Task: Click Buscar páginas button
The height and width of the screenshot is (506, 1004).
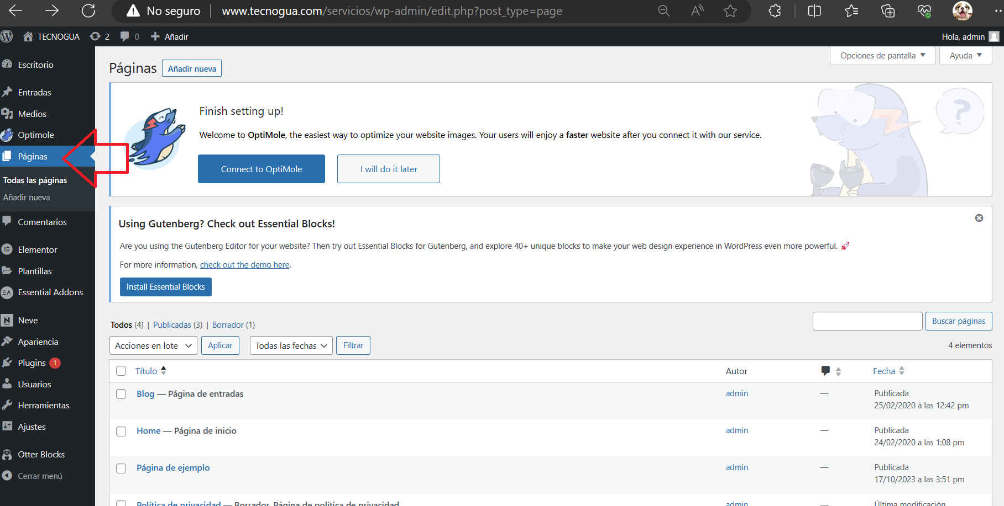Action: click(x=959, y=321)
